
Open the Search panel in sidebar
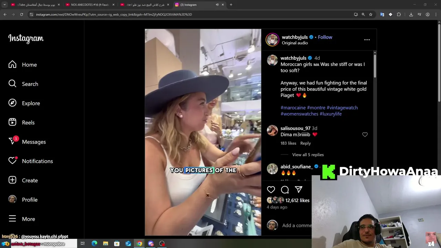(x=23, y=84)
